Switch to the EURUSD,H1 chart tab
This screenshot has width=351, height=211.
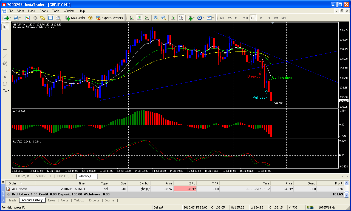(x=65, y=176)
